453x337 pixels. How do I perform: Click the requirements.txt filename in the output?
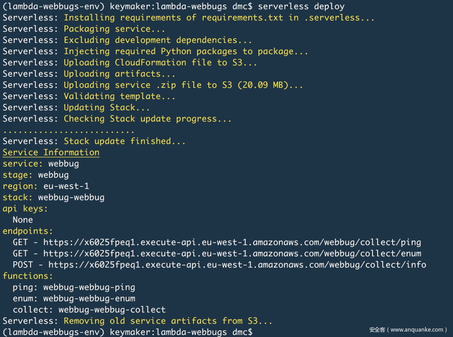[x=242, y=18]
